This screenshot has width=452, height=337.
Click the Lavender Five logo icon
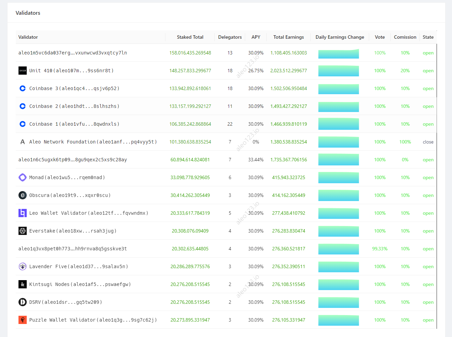pyautogui.click(x=23, y=266)
